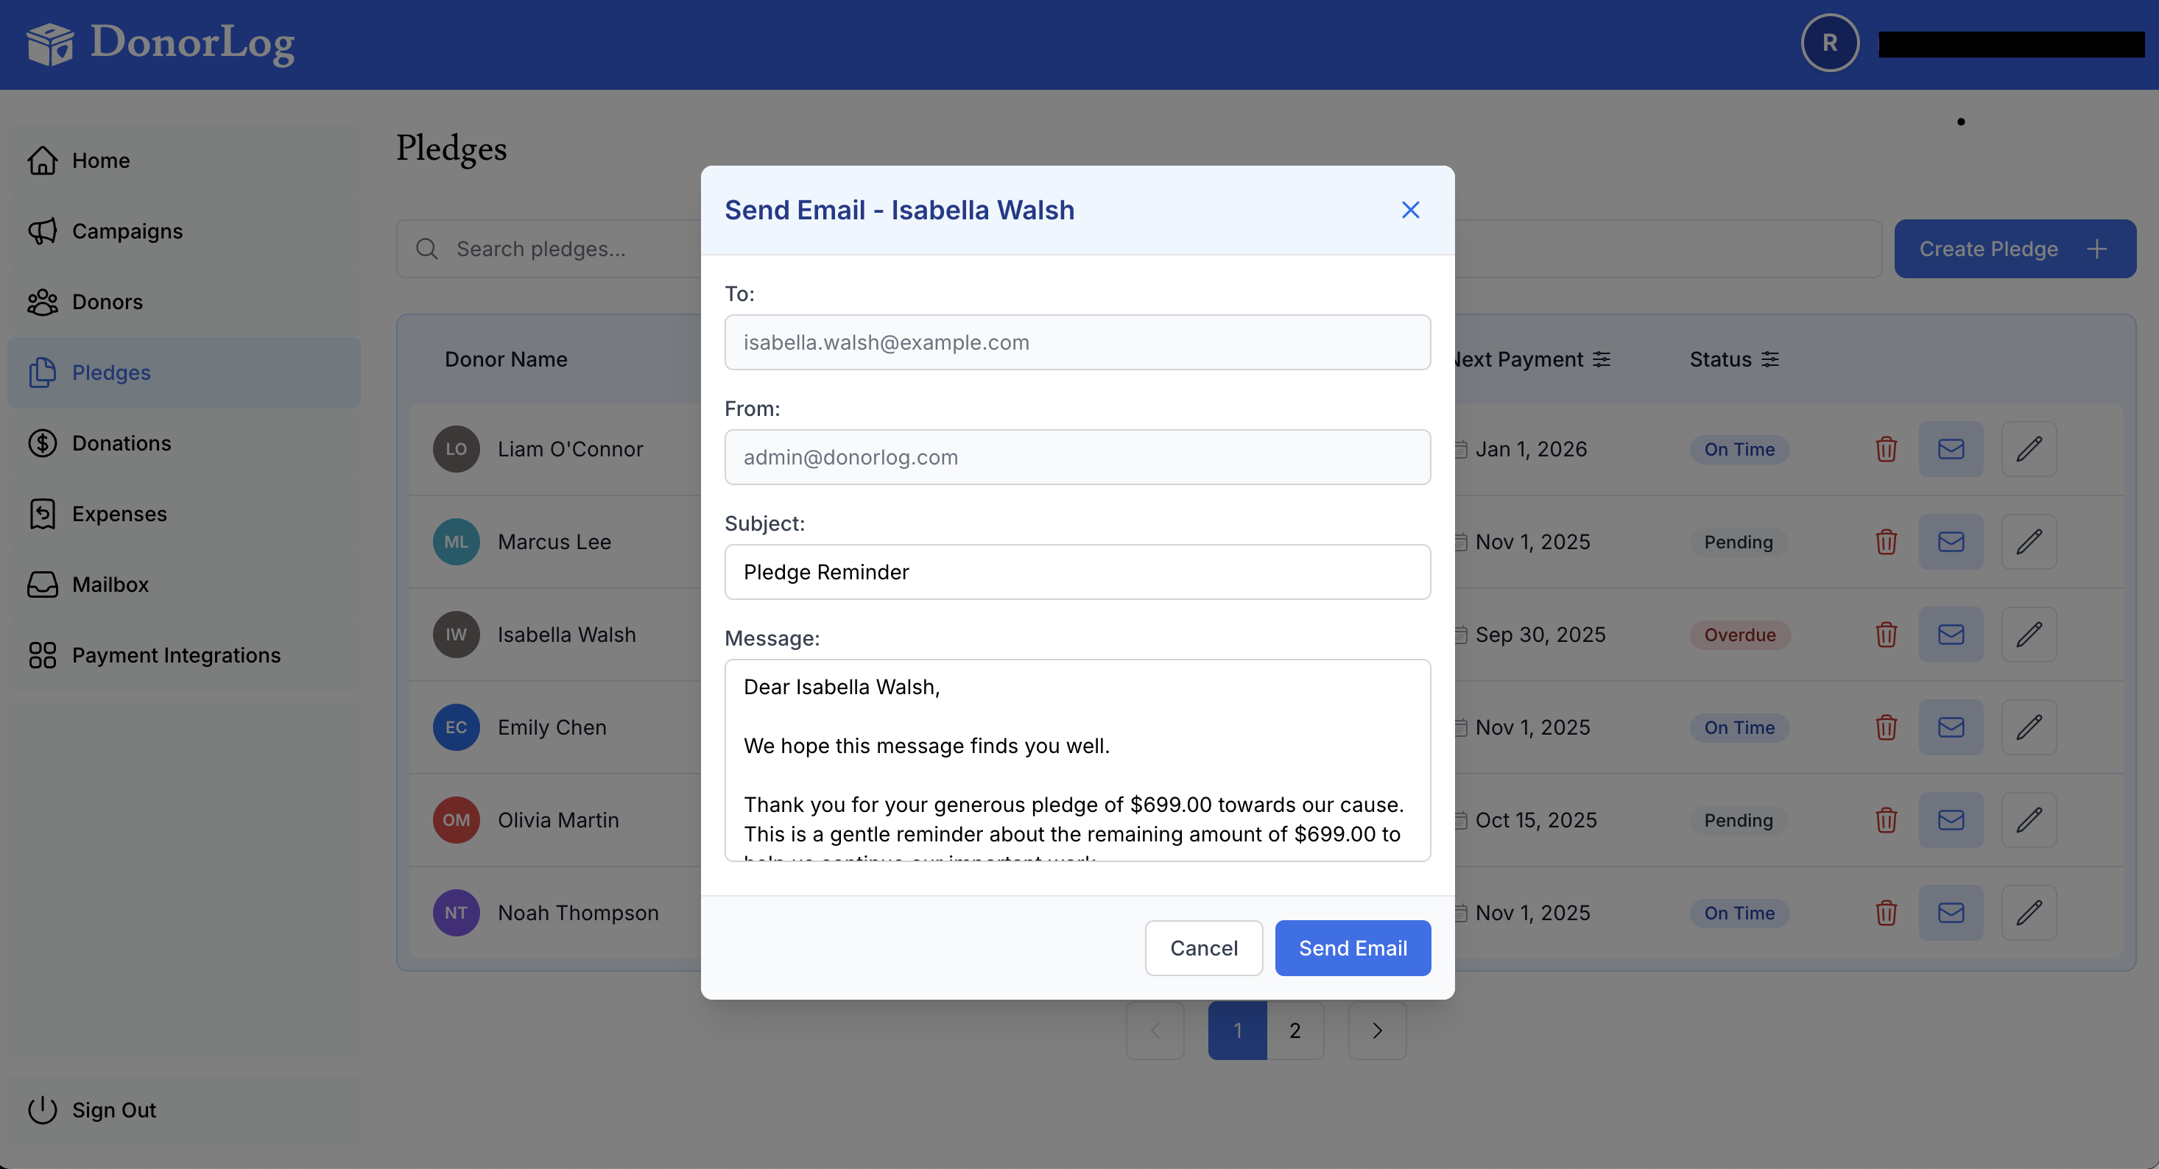This screenshot has width=2159, height=1169.
Task: Click the Subject field showing Pledge Reminder
Action: (1077, 571)
